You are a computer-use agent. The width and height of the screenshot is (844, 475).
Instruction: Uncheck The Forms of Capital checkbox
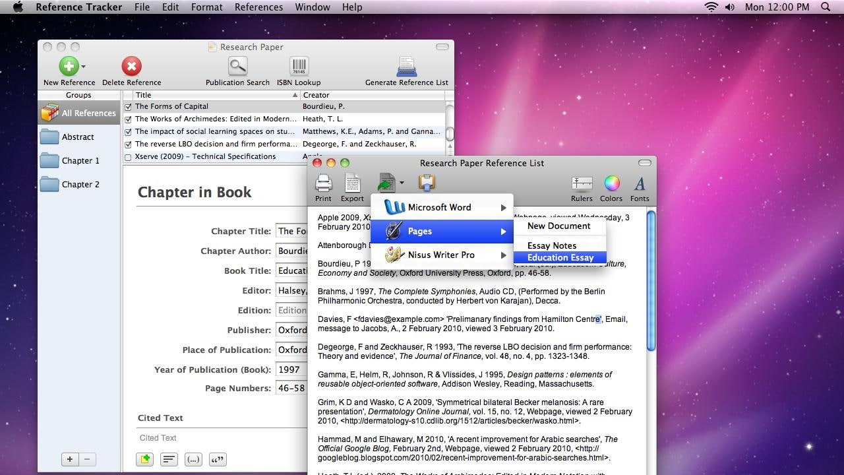click(x=128, y=106)
